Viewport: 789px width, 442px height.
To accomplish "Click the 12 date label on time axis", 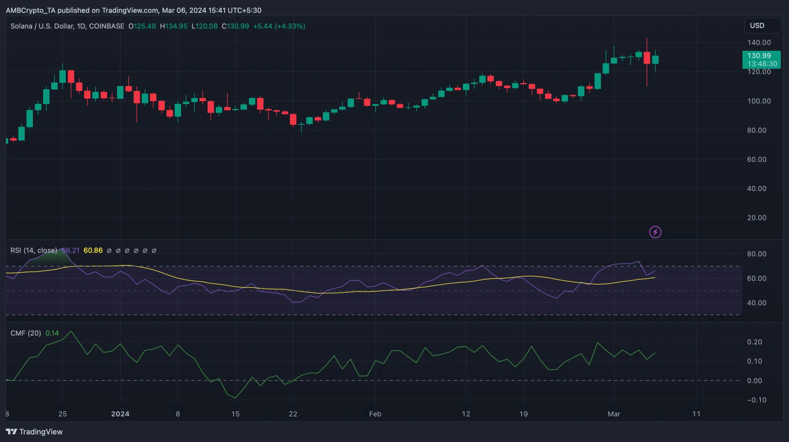I will click(x=466, y=414).
